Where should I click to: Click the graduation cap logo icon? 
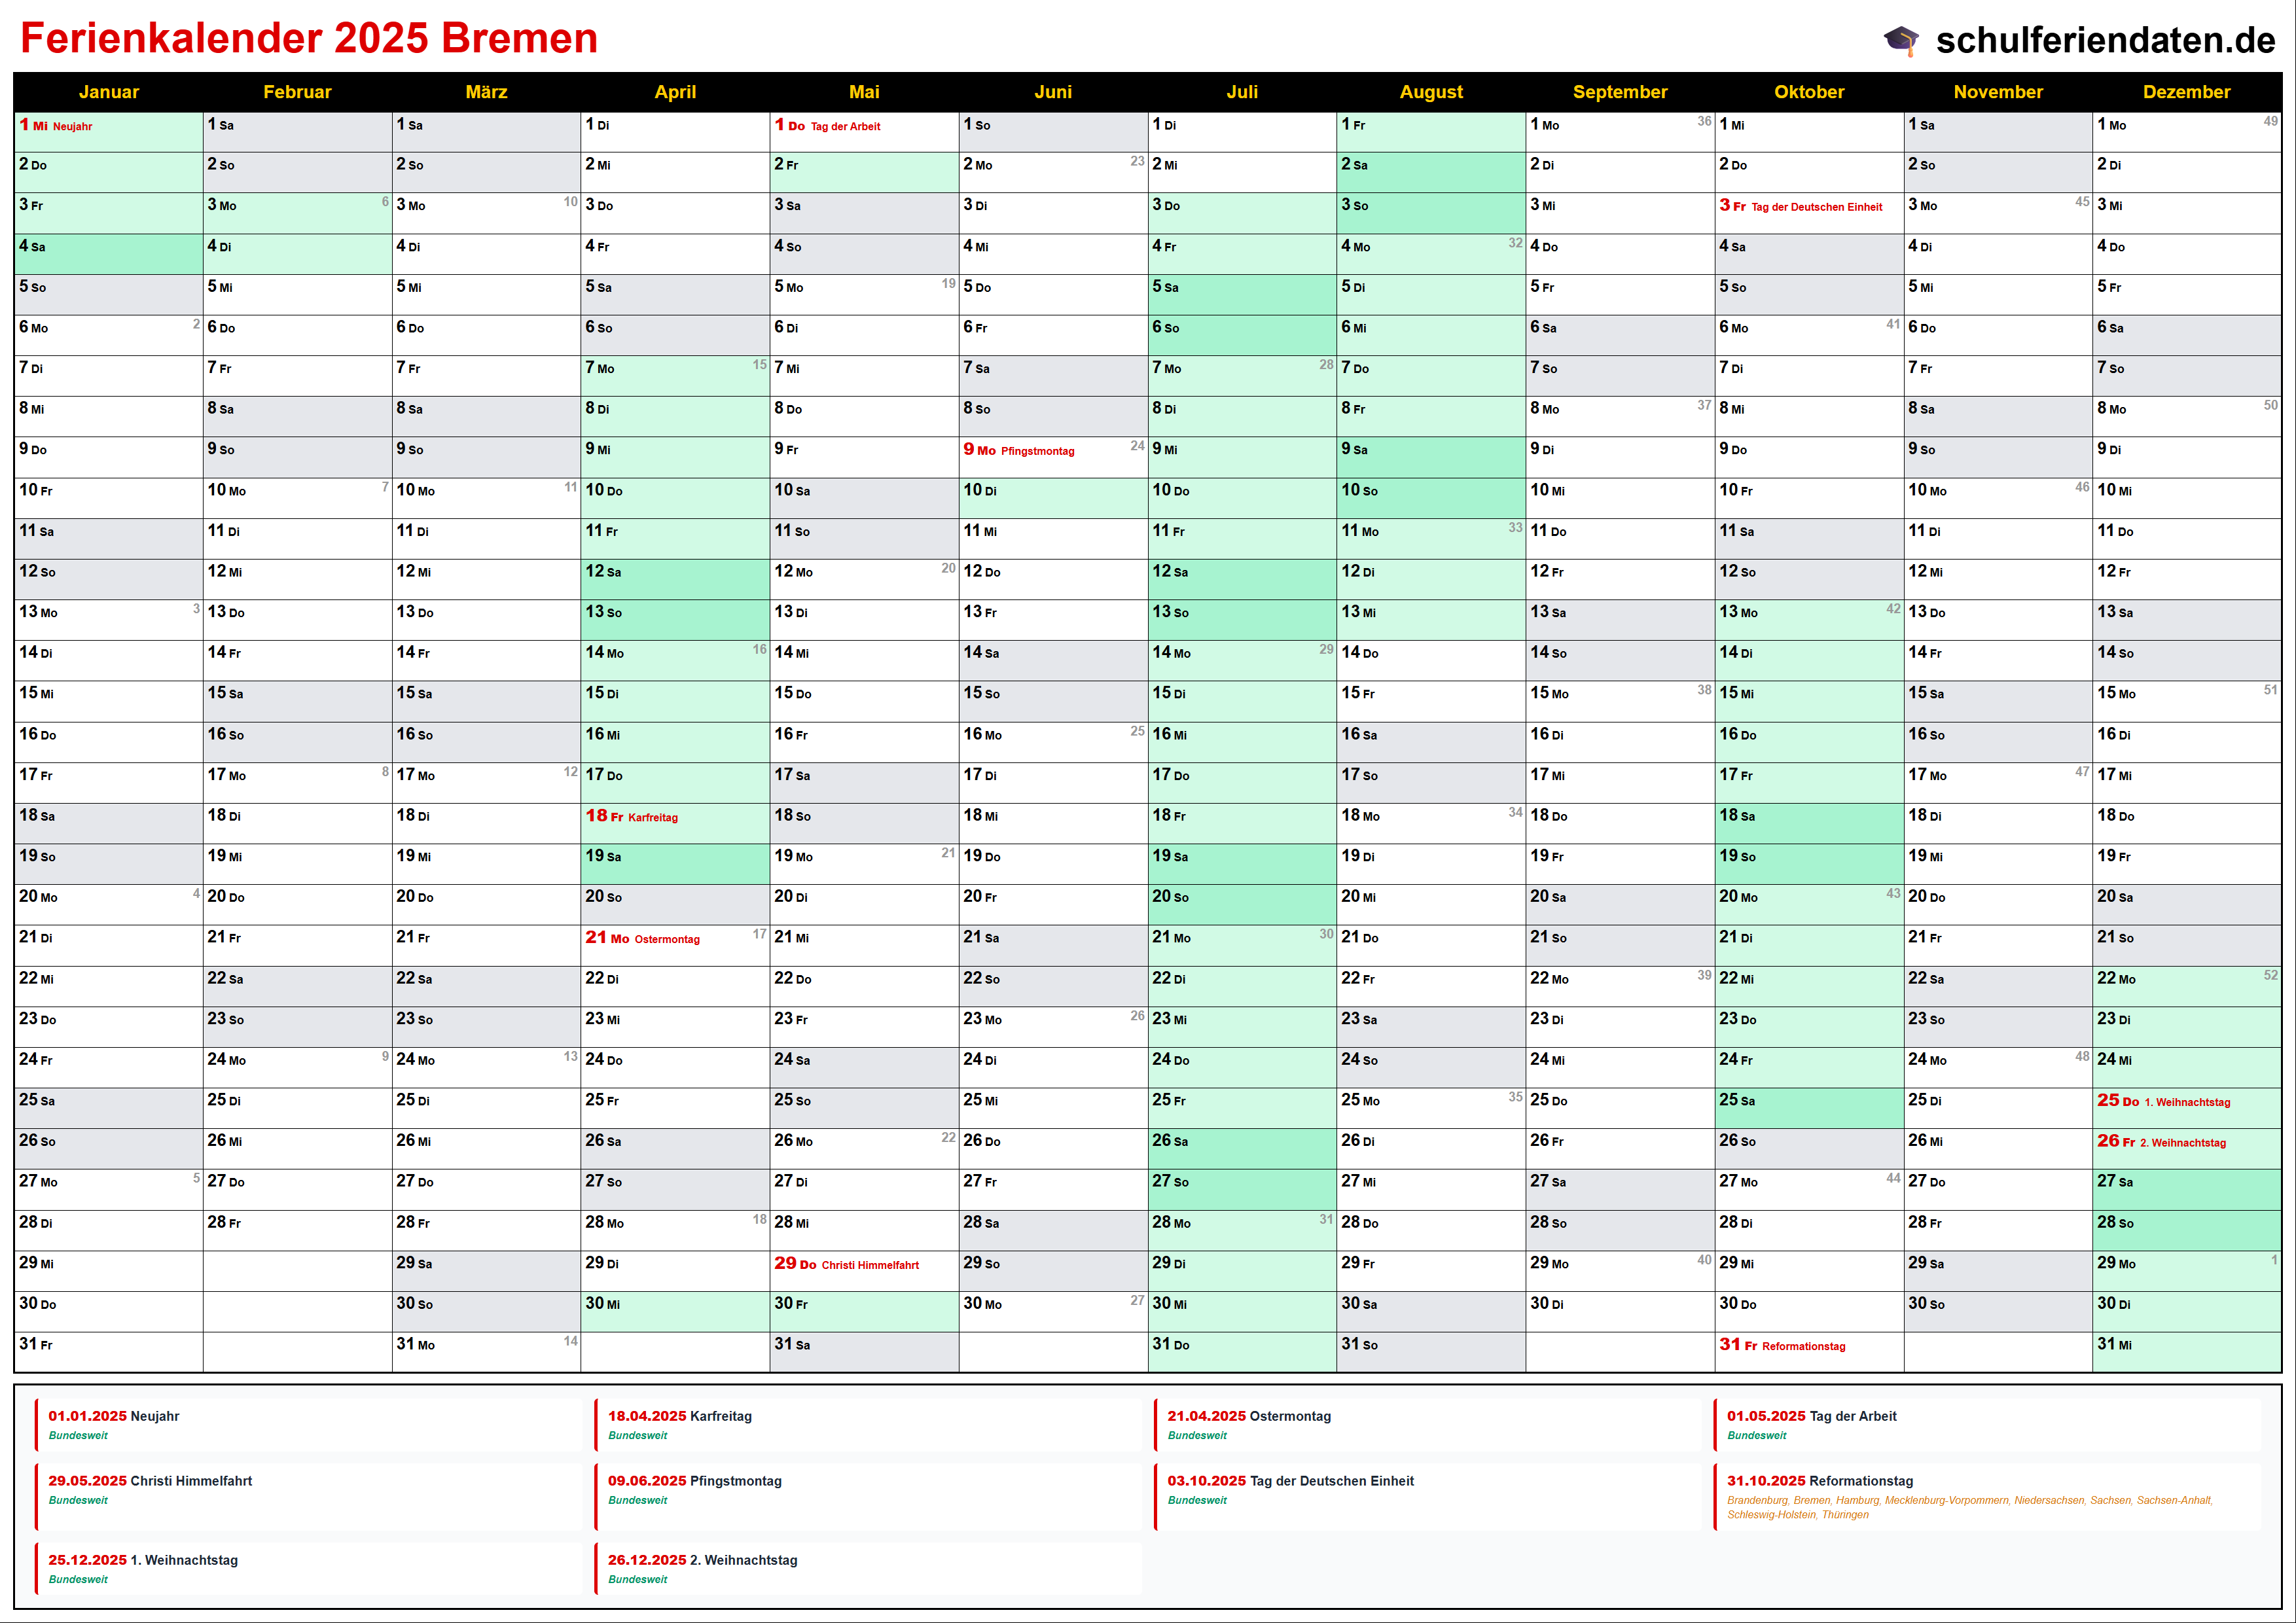tap(1900, 40)
